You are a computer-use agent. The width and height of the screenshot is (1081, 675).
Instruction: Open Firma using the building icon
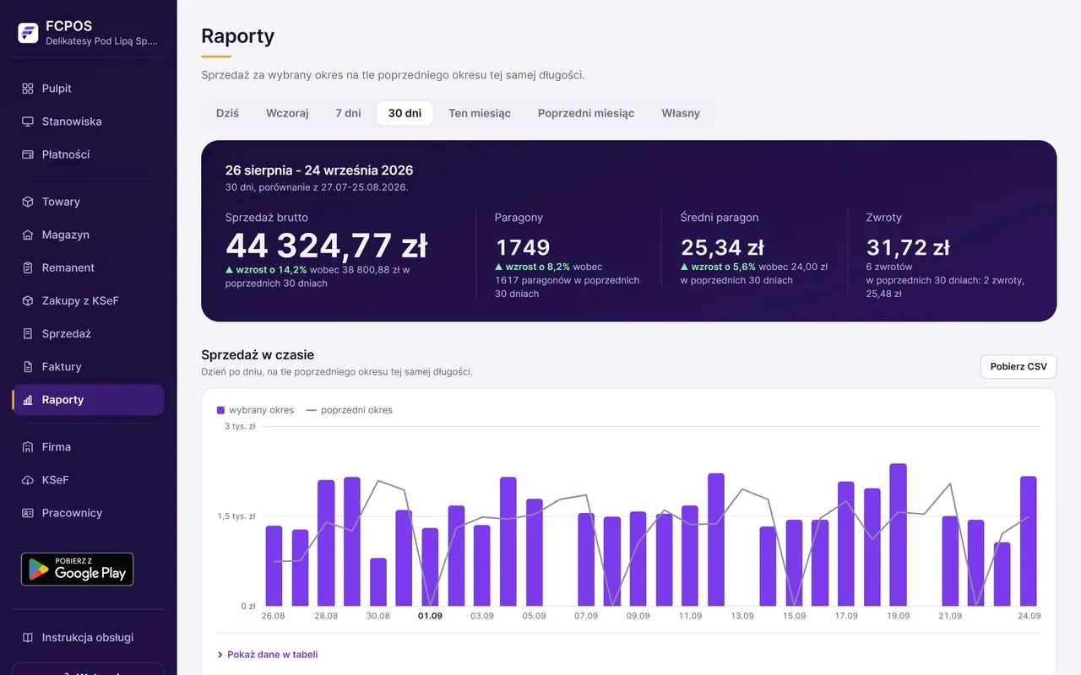click(x=28, y=447)
